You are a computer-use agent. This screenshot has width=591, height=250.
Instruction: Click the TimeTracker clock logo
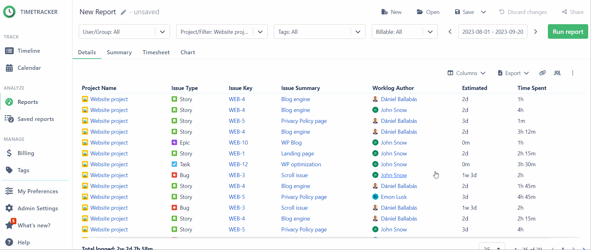coord(9,12)
